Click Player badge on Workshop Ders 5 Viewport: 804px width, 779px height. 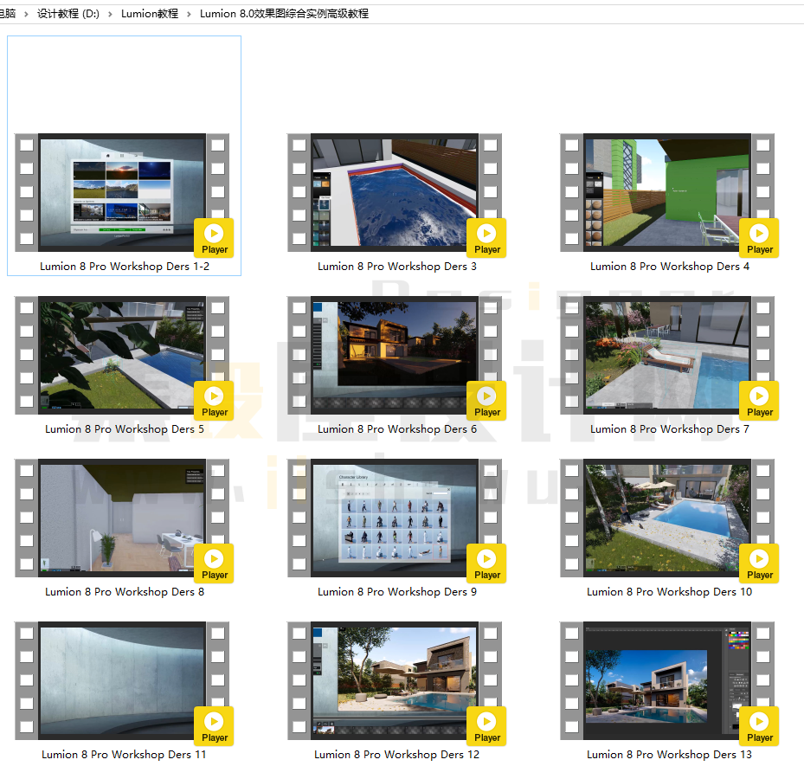pos(215,401)
